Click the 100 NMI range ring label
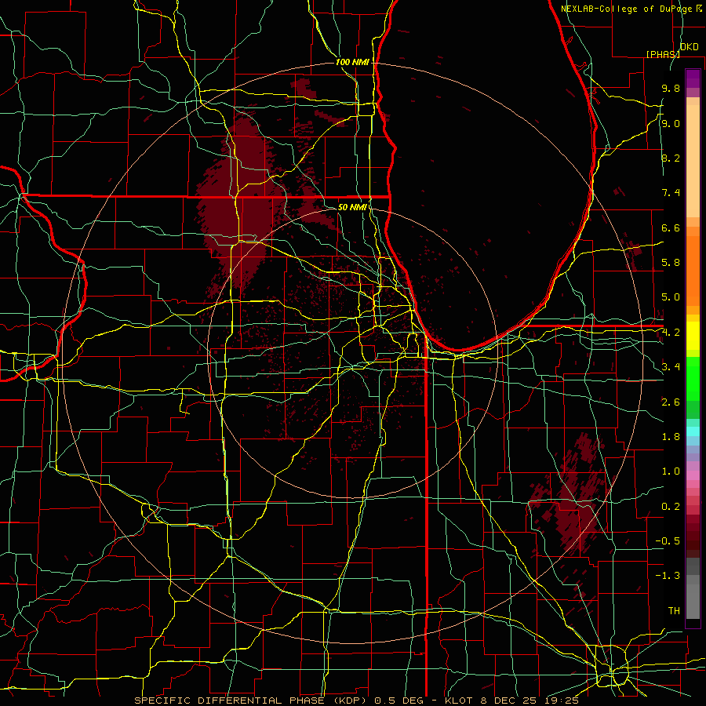 [x=352, y=62]
